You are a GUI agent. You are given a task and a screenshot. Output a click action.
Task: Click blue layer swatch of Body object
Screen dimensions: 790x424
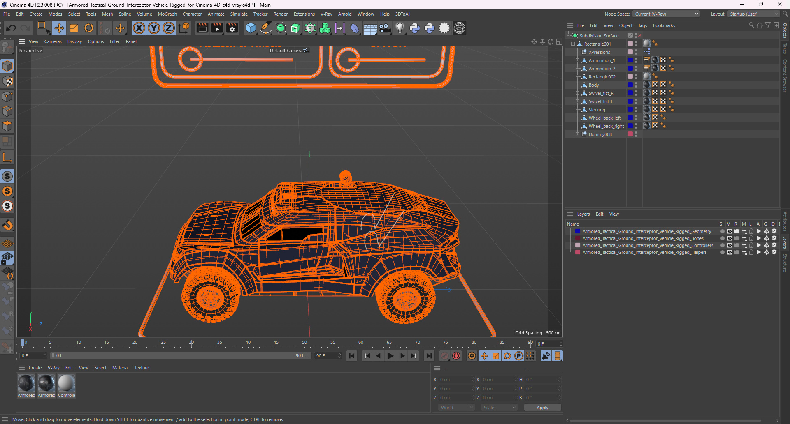click(630, 85)
